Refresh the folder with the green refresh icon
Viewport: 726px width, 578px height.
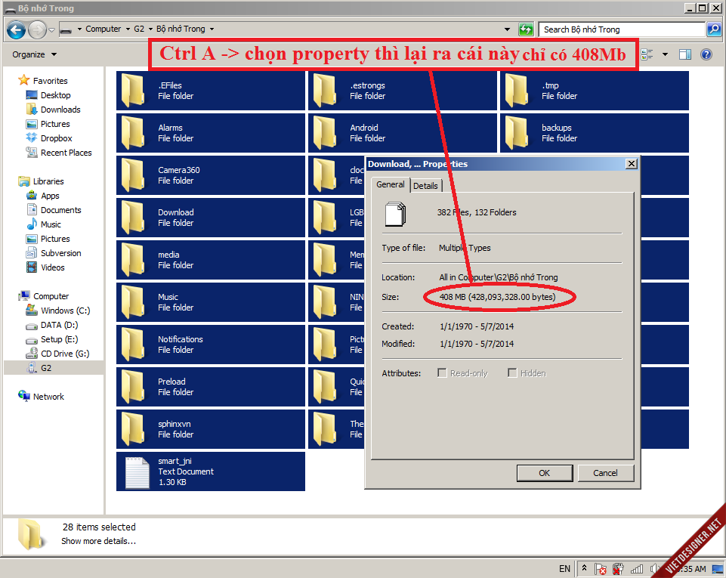(x=526, y=29)
